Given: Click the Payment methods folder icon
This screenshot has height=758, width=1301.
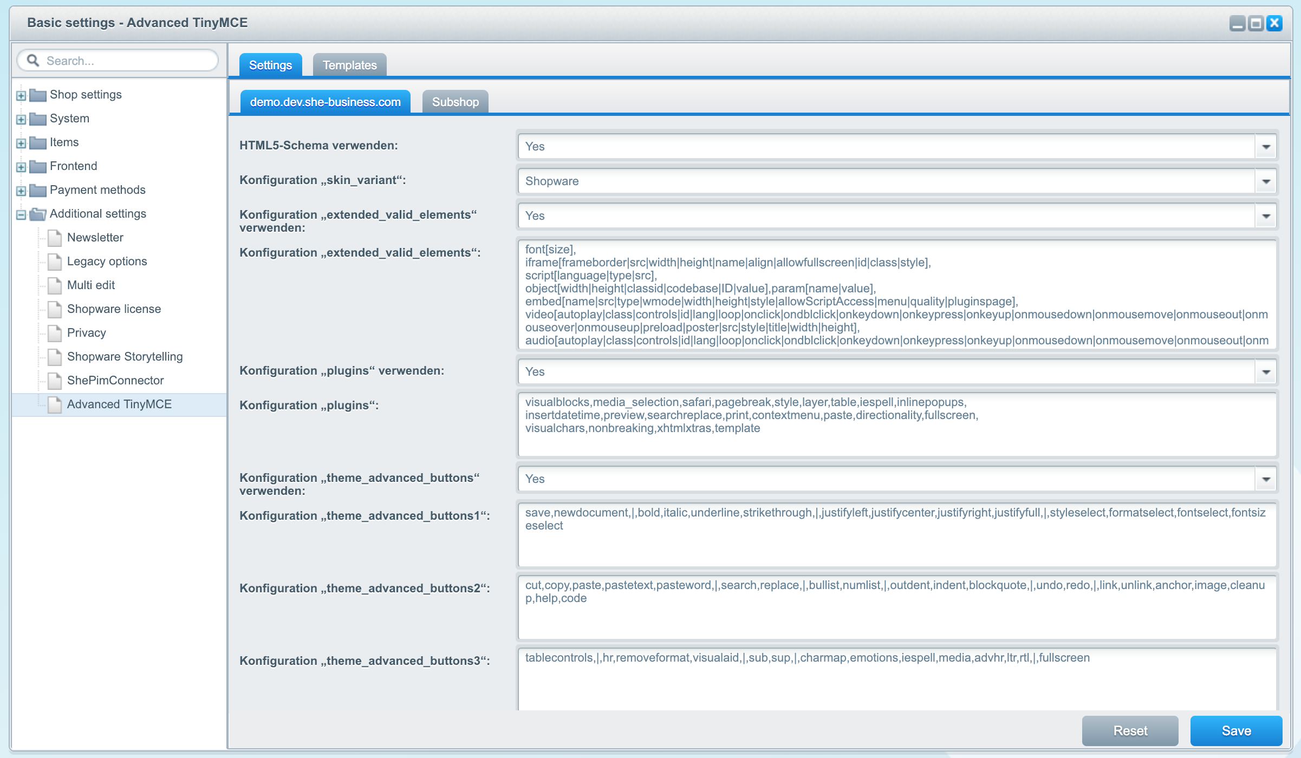Looking at the screenshot, I should 37,191.
